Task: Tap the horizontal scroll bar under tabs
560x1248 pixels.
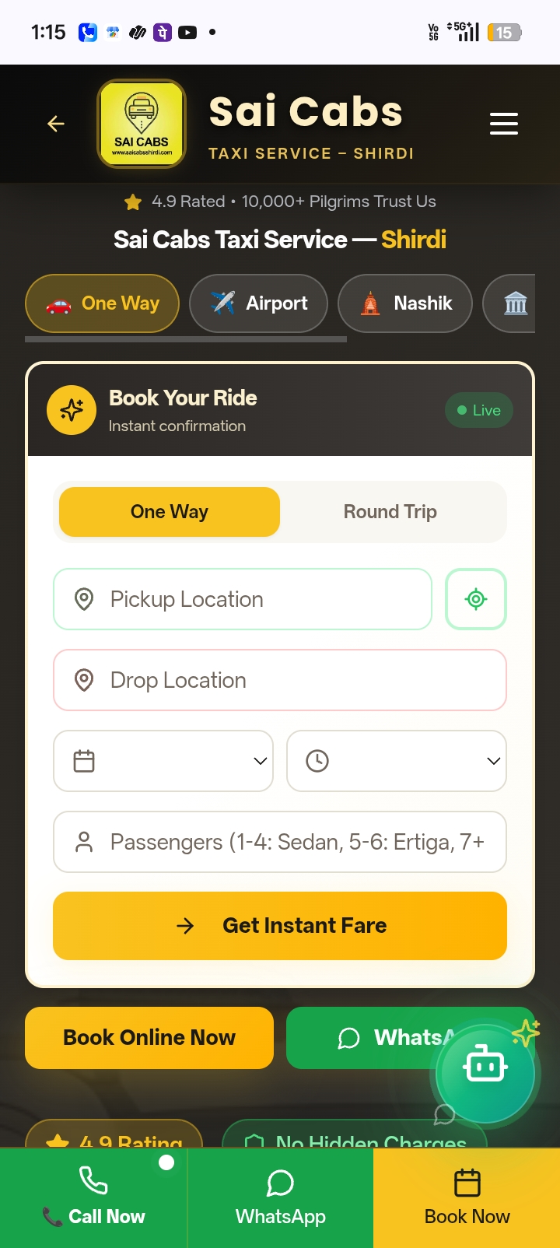Action: 186,339
